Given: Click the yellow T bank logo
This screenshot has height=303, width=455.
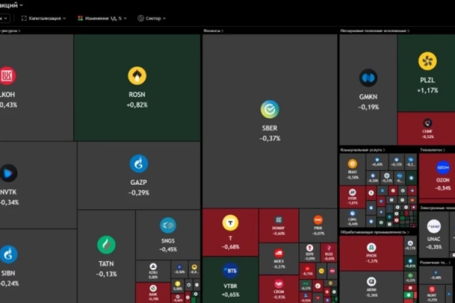Looking at the screenshot, I should pyautogui.click(x=230, y=222).
